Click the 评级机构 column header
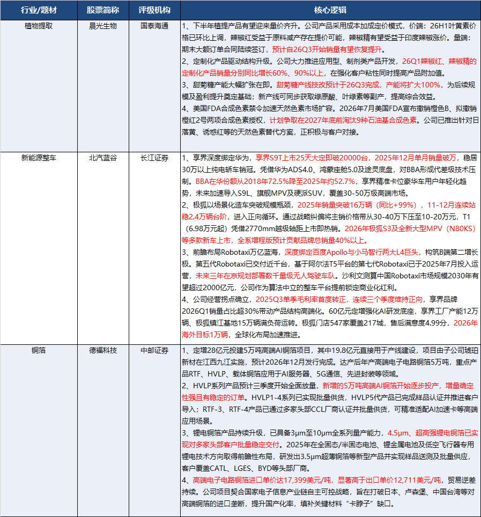481x517 pixels. click(154, 10)
